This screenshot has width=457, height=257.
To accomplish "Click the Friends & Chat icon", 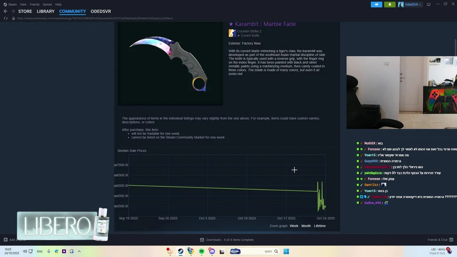I will (451, 240).
